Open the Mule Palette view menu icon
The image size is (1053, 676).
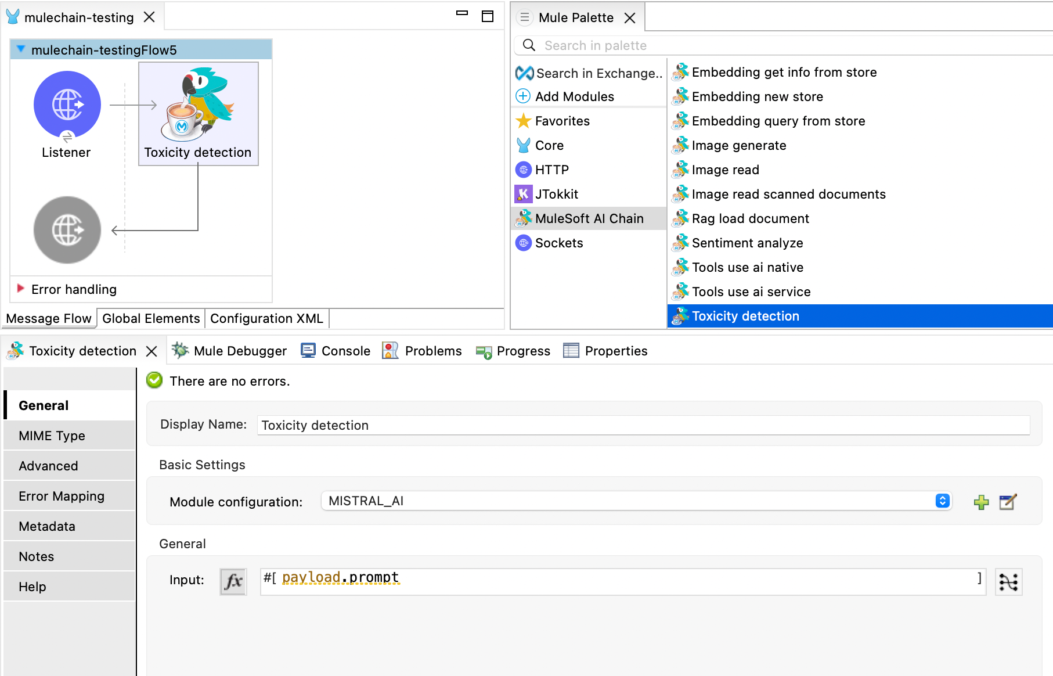pyautogui.click(x=524, y=17)
